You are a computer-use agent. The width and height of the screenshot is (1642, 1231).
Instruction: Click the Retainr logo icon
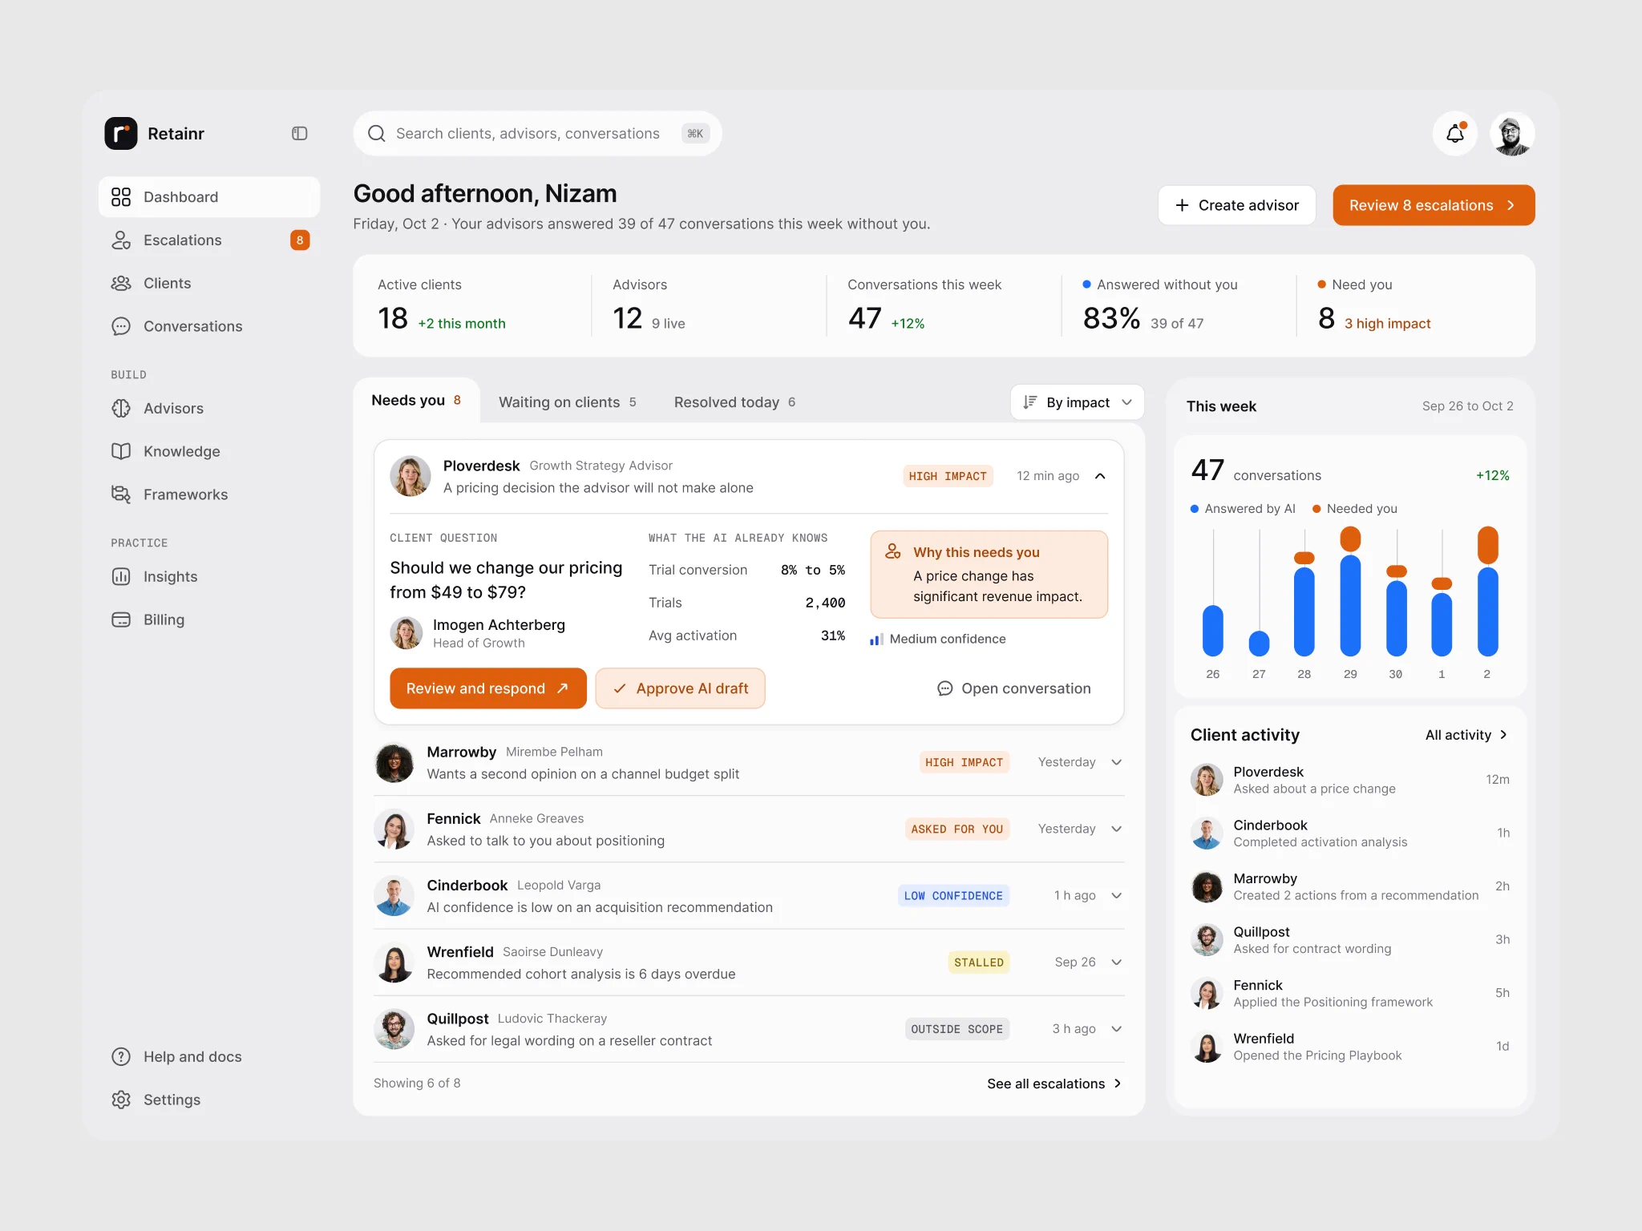(121, 133)
